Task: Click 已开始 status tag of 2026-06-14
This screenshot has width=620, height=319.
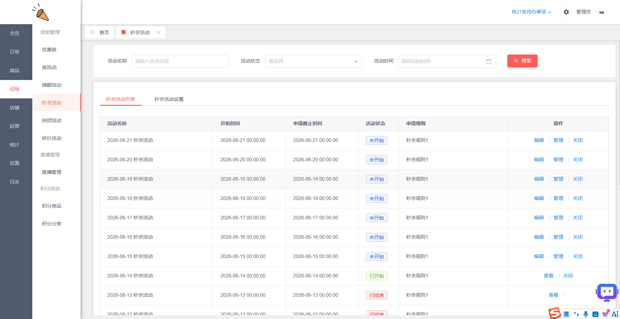Action: (377, 276)
